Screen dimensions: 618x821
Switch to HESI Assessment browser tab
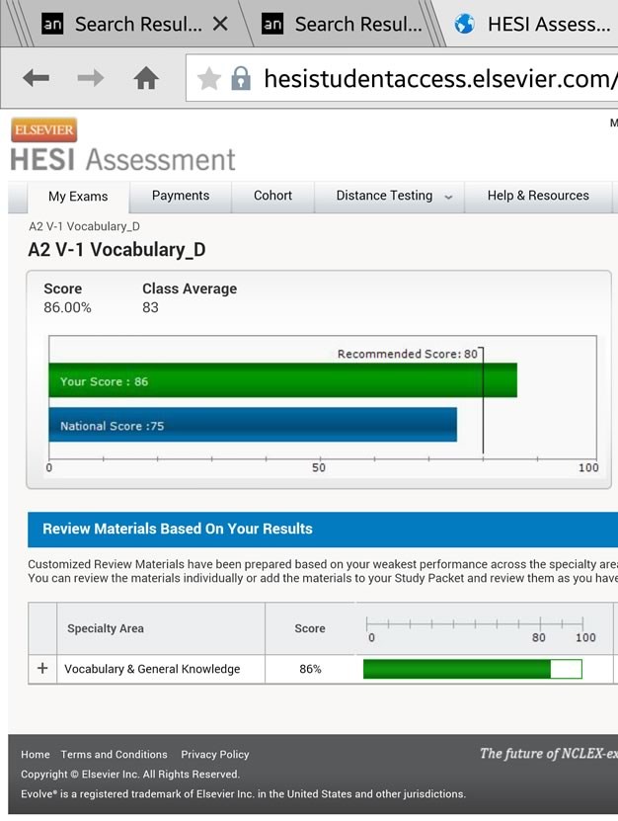(532, 24)
